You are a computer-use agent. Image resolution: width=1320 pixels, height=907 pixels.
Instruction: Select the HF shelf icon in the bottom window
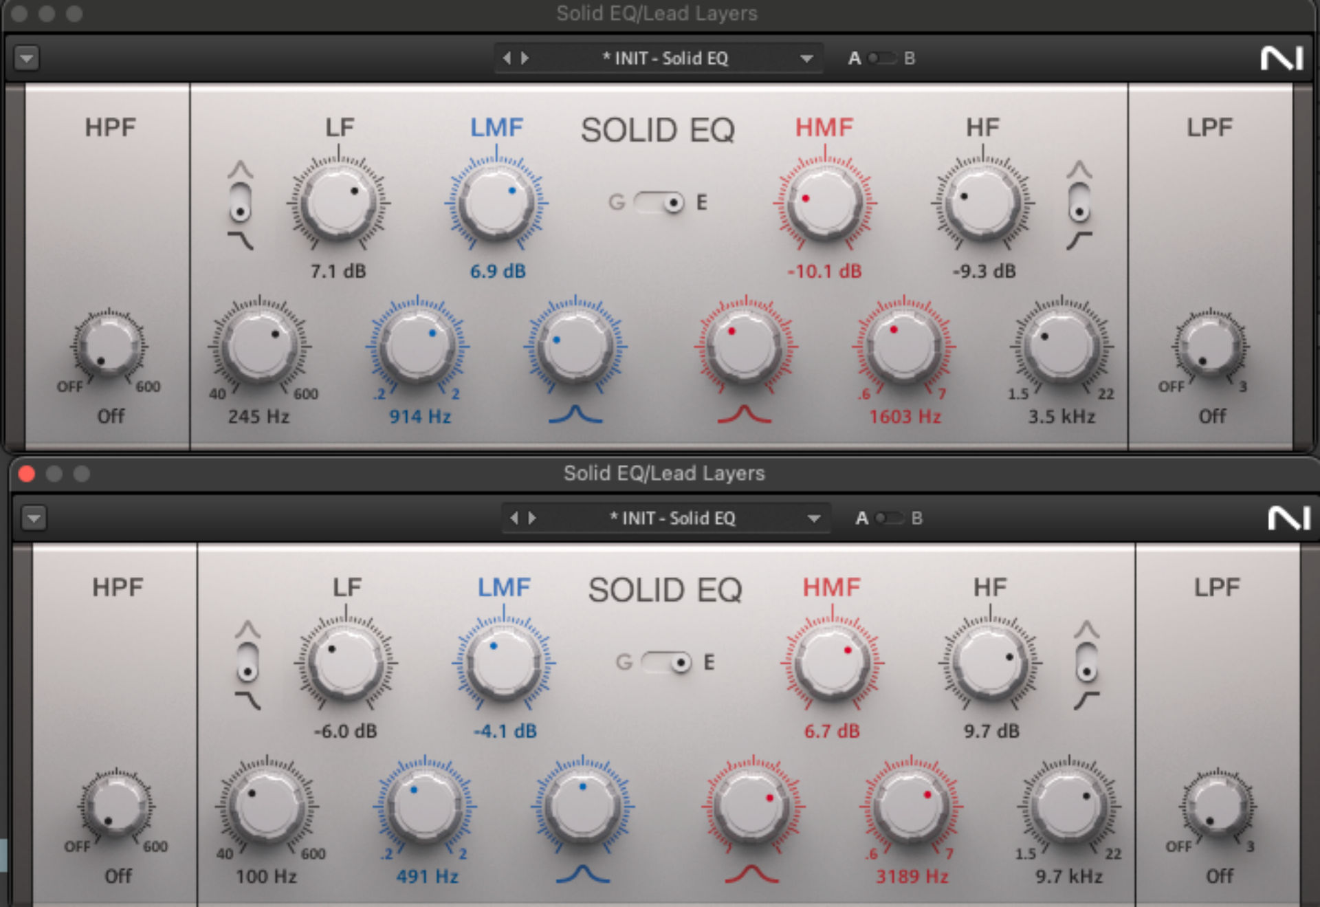coord(1086,701)
